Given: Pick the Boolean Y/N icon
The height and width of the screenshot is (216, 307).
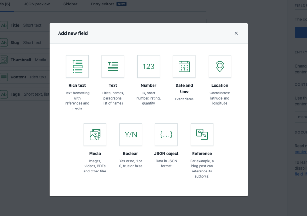Looking at the screenshot, I should (x=130, y=134).
